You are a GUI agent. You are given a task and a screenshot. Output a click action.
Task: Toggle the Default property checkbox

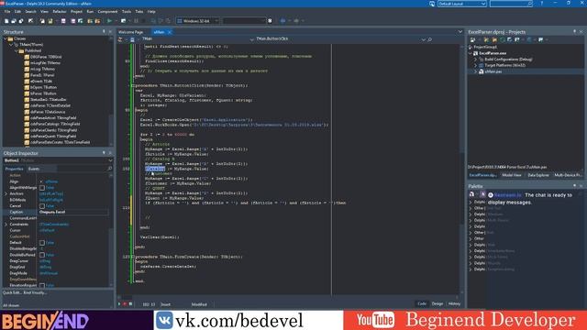tap(42, 243)
